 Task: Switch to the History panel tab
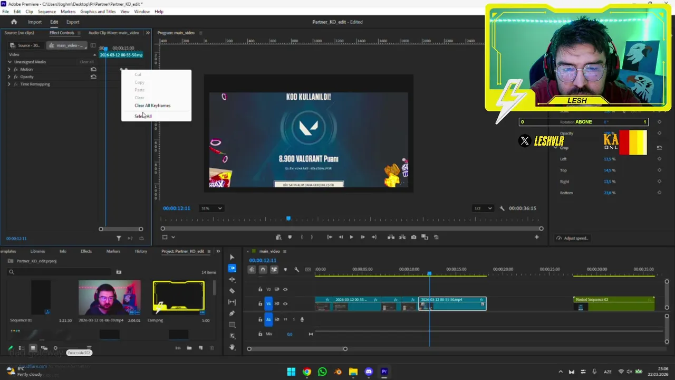141,251
